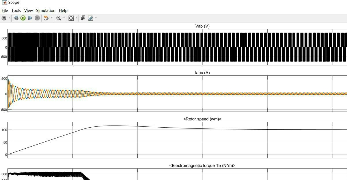Click inside the Vab voltage waveform plot
This screenshot has width=347, height=180.
(x=177, y=47)
